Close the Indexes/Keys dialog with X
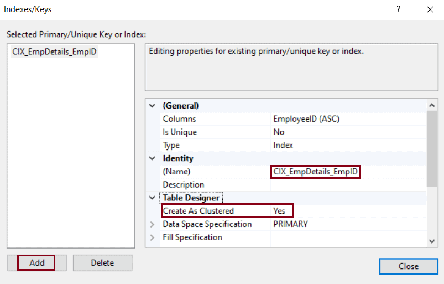Viewport: 444px width, 284px height. point(430,9)
